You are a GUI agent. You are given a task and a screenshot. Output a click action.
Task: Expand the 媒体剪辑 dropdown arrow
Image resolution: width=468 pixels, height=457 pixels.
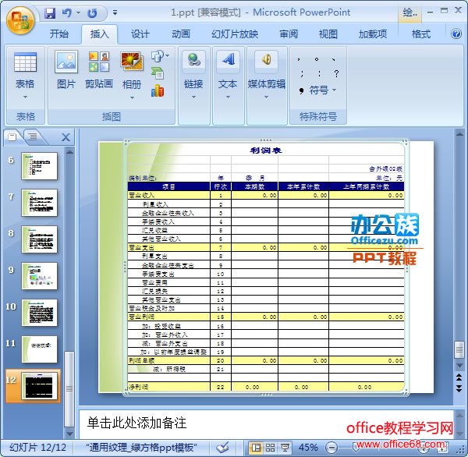tap(266, 97)
